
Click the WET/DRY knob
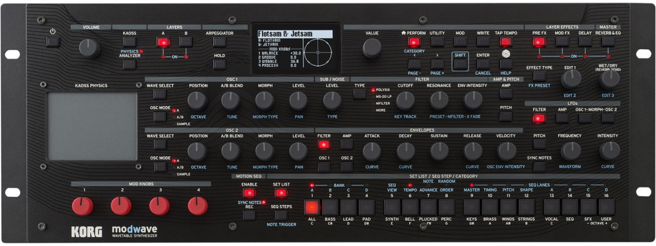pyautogui.click(x=609, y=80)
